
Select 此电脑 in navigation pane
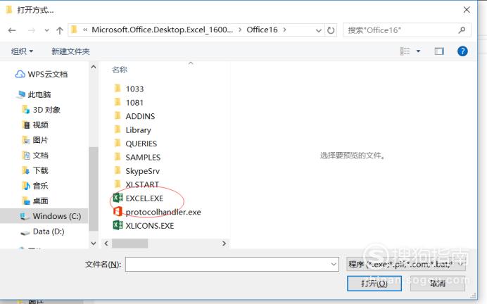pyautogui.click(x=34, y=94)
